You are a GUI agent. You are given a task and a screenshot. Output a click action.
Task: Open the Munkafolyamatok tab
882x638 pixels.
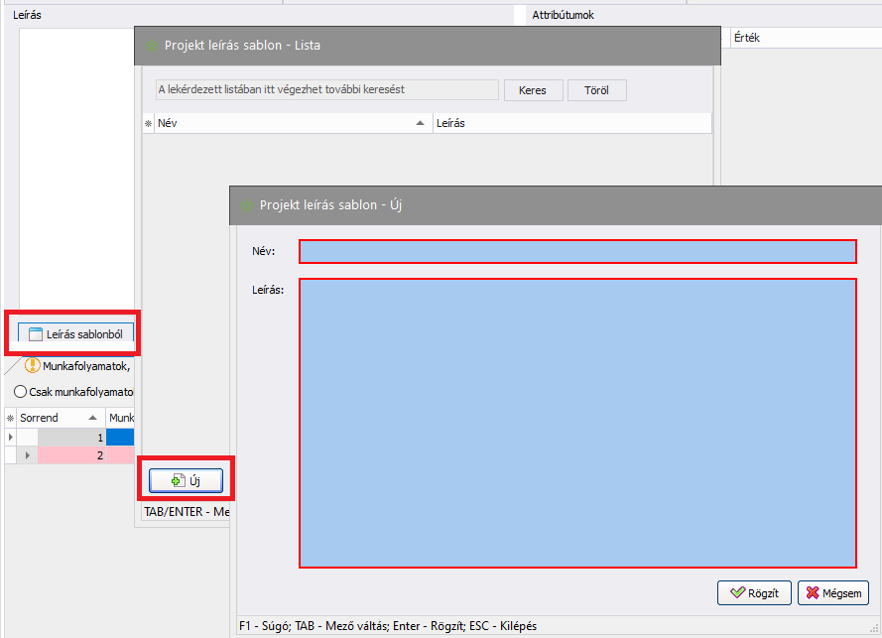84,365
